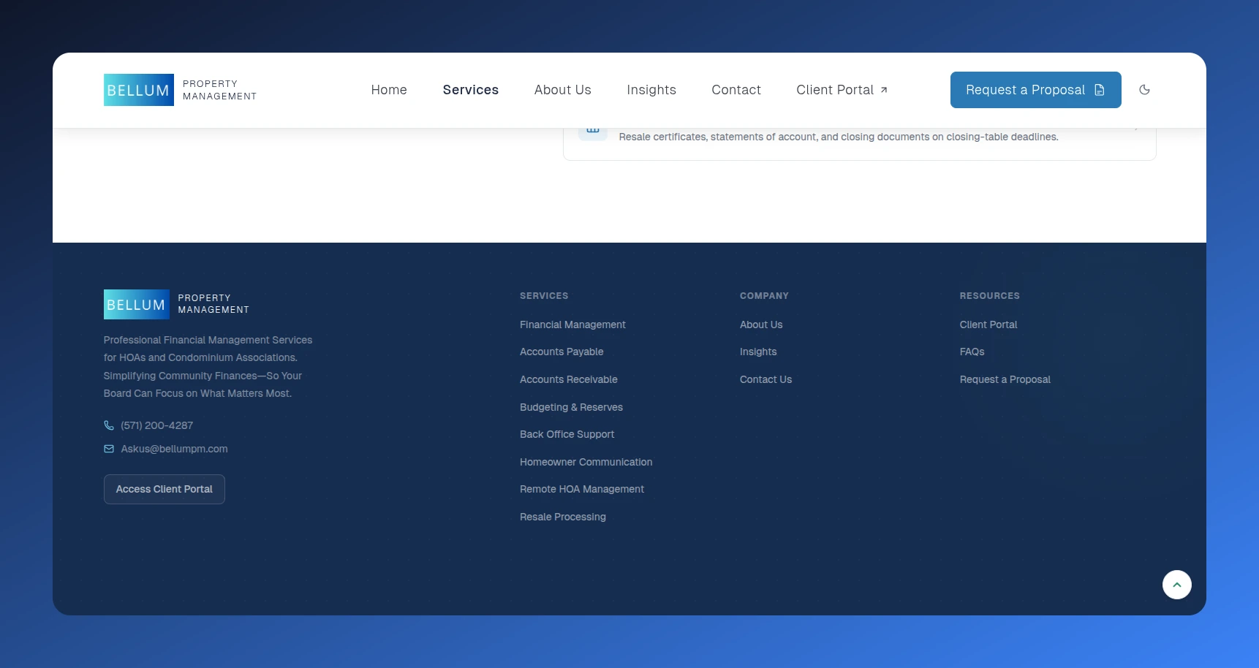
Task: Select Insights in the top navigation
Action: [651, 90]
